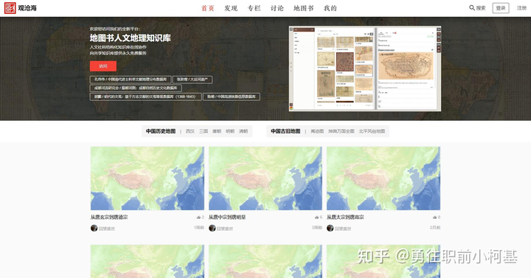Image resolution: width=531 pixels, height=278 pixels.
Task: Click the 登录 button
Action: [x=501, y=8]
